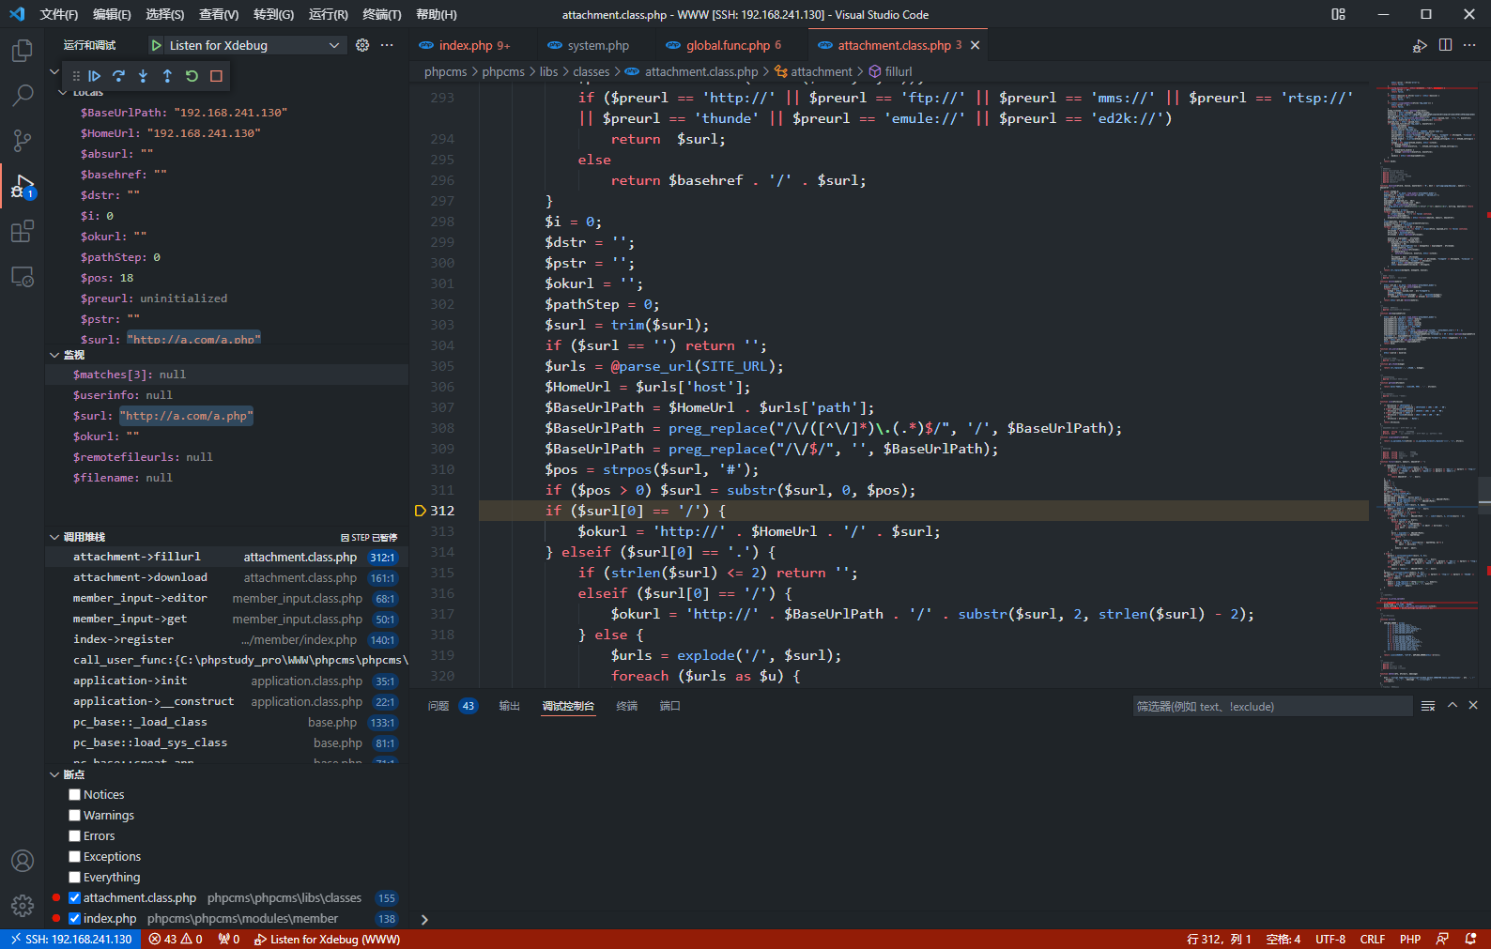Select the attachment->download stack frame
This screenshot has height=949, width=1491.
[140, 577]
